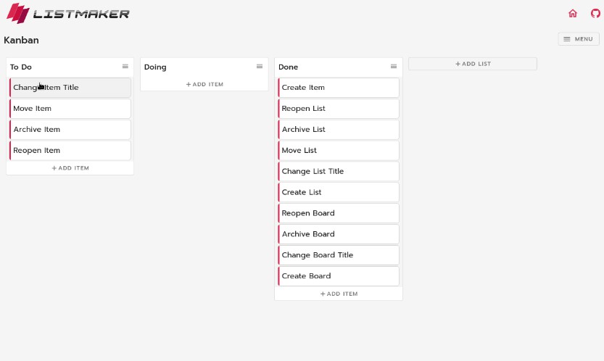Select the Archive Board card
Image resolution: width=604 pixels, height=361 pixels.
click(x=339, y=234)
